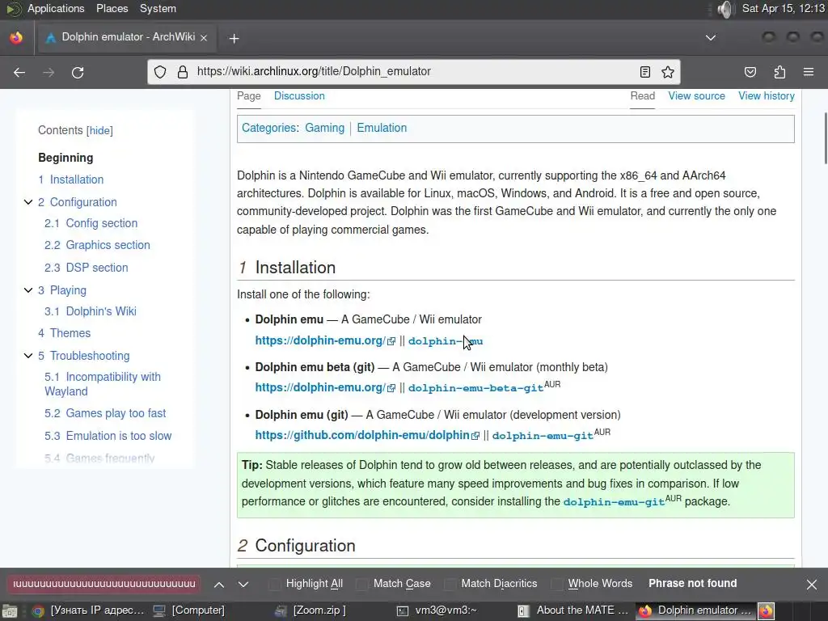Screen dimensions: 828x621
Task: Jump to 5.2 Games play too fast
Action: click(x=105, y=413)
